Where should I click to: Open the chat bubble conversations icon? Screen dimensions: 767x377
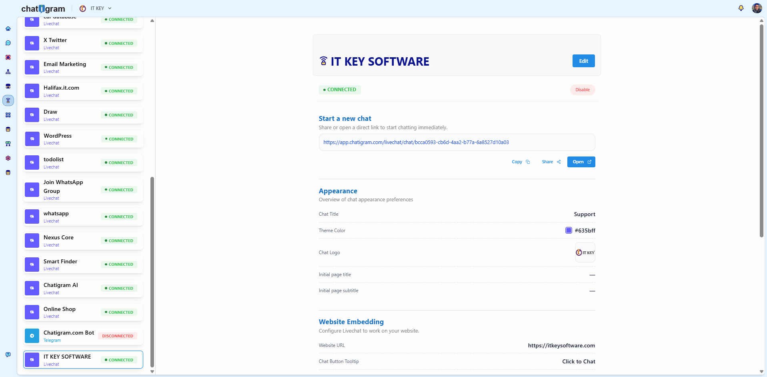tap(8, 43)
